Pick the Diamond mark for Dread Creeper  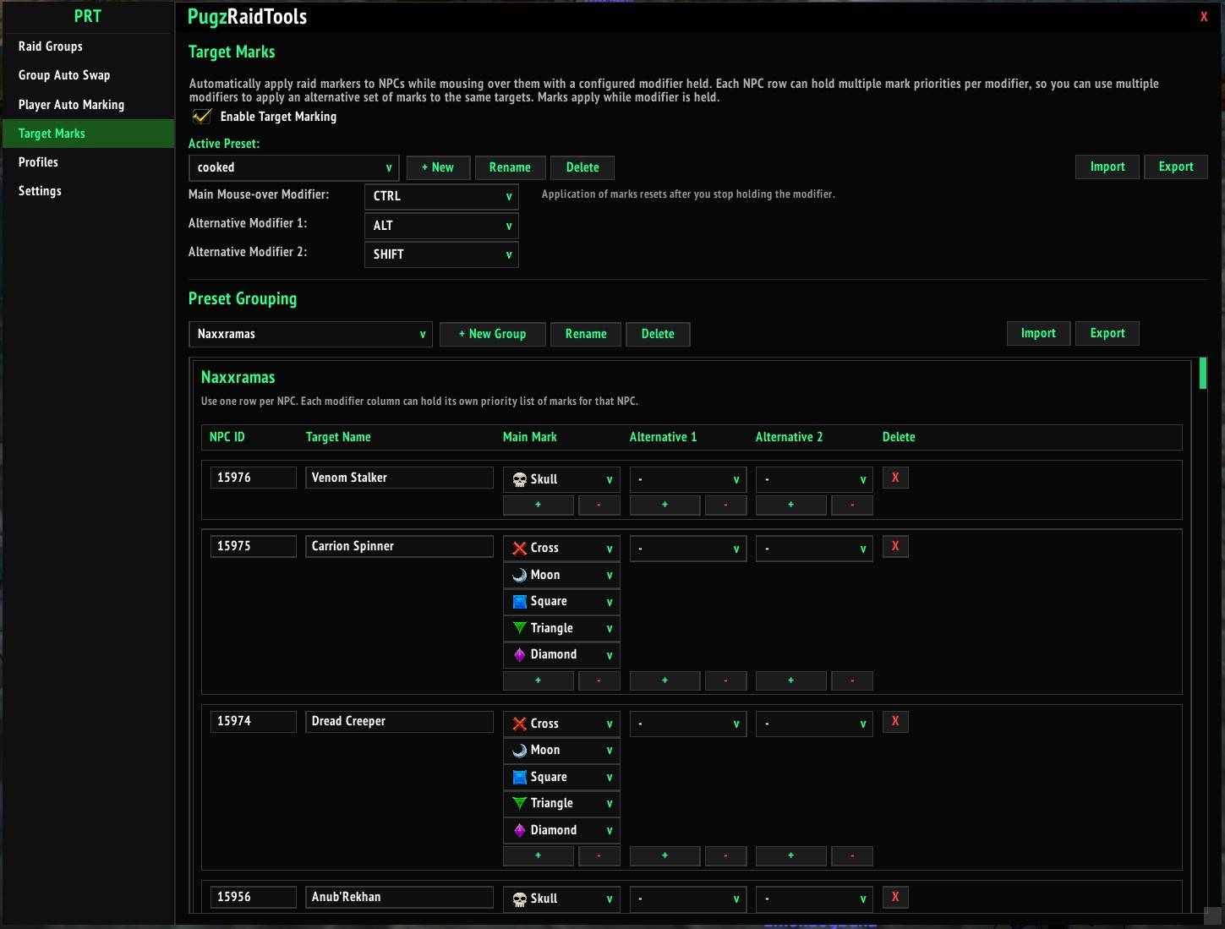point(561,830)
